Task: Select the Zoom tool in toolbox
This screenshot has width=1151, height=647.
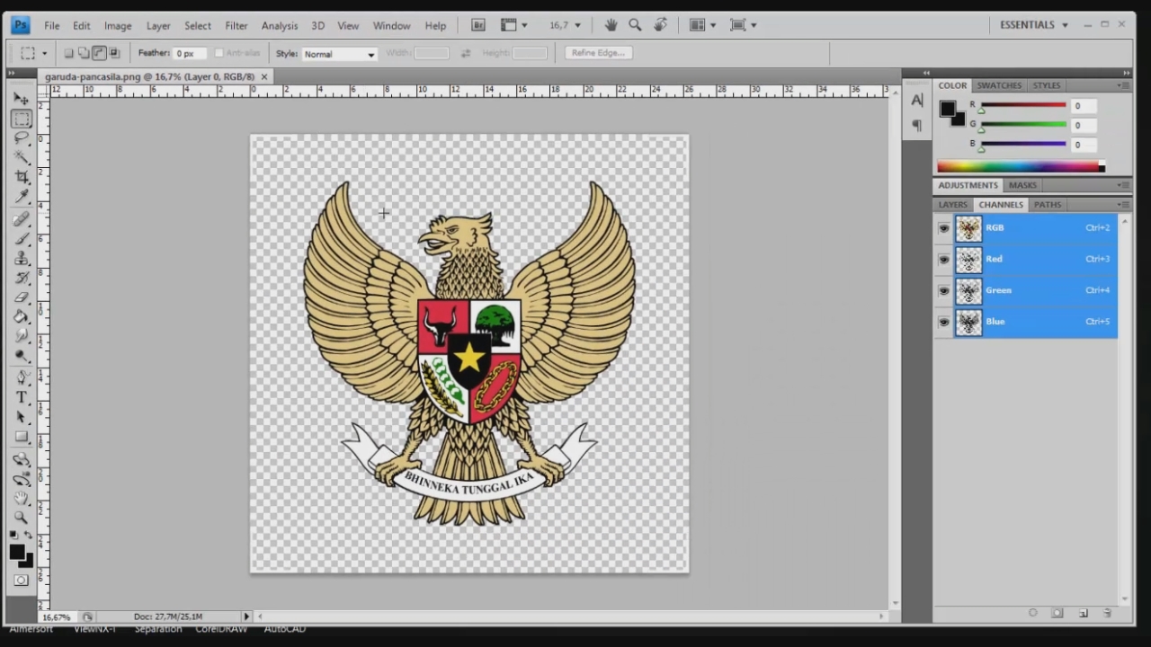Action: pyautogui.click(x=22, y=518)
